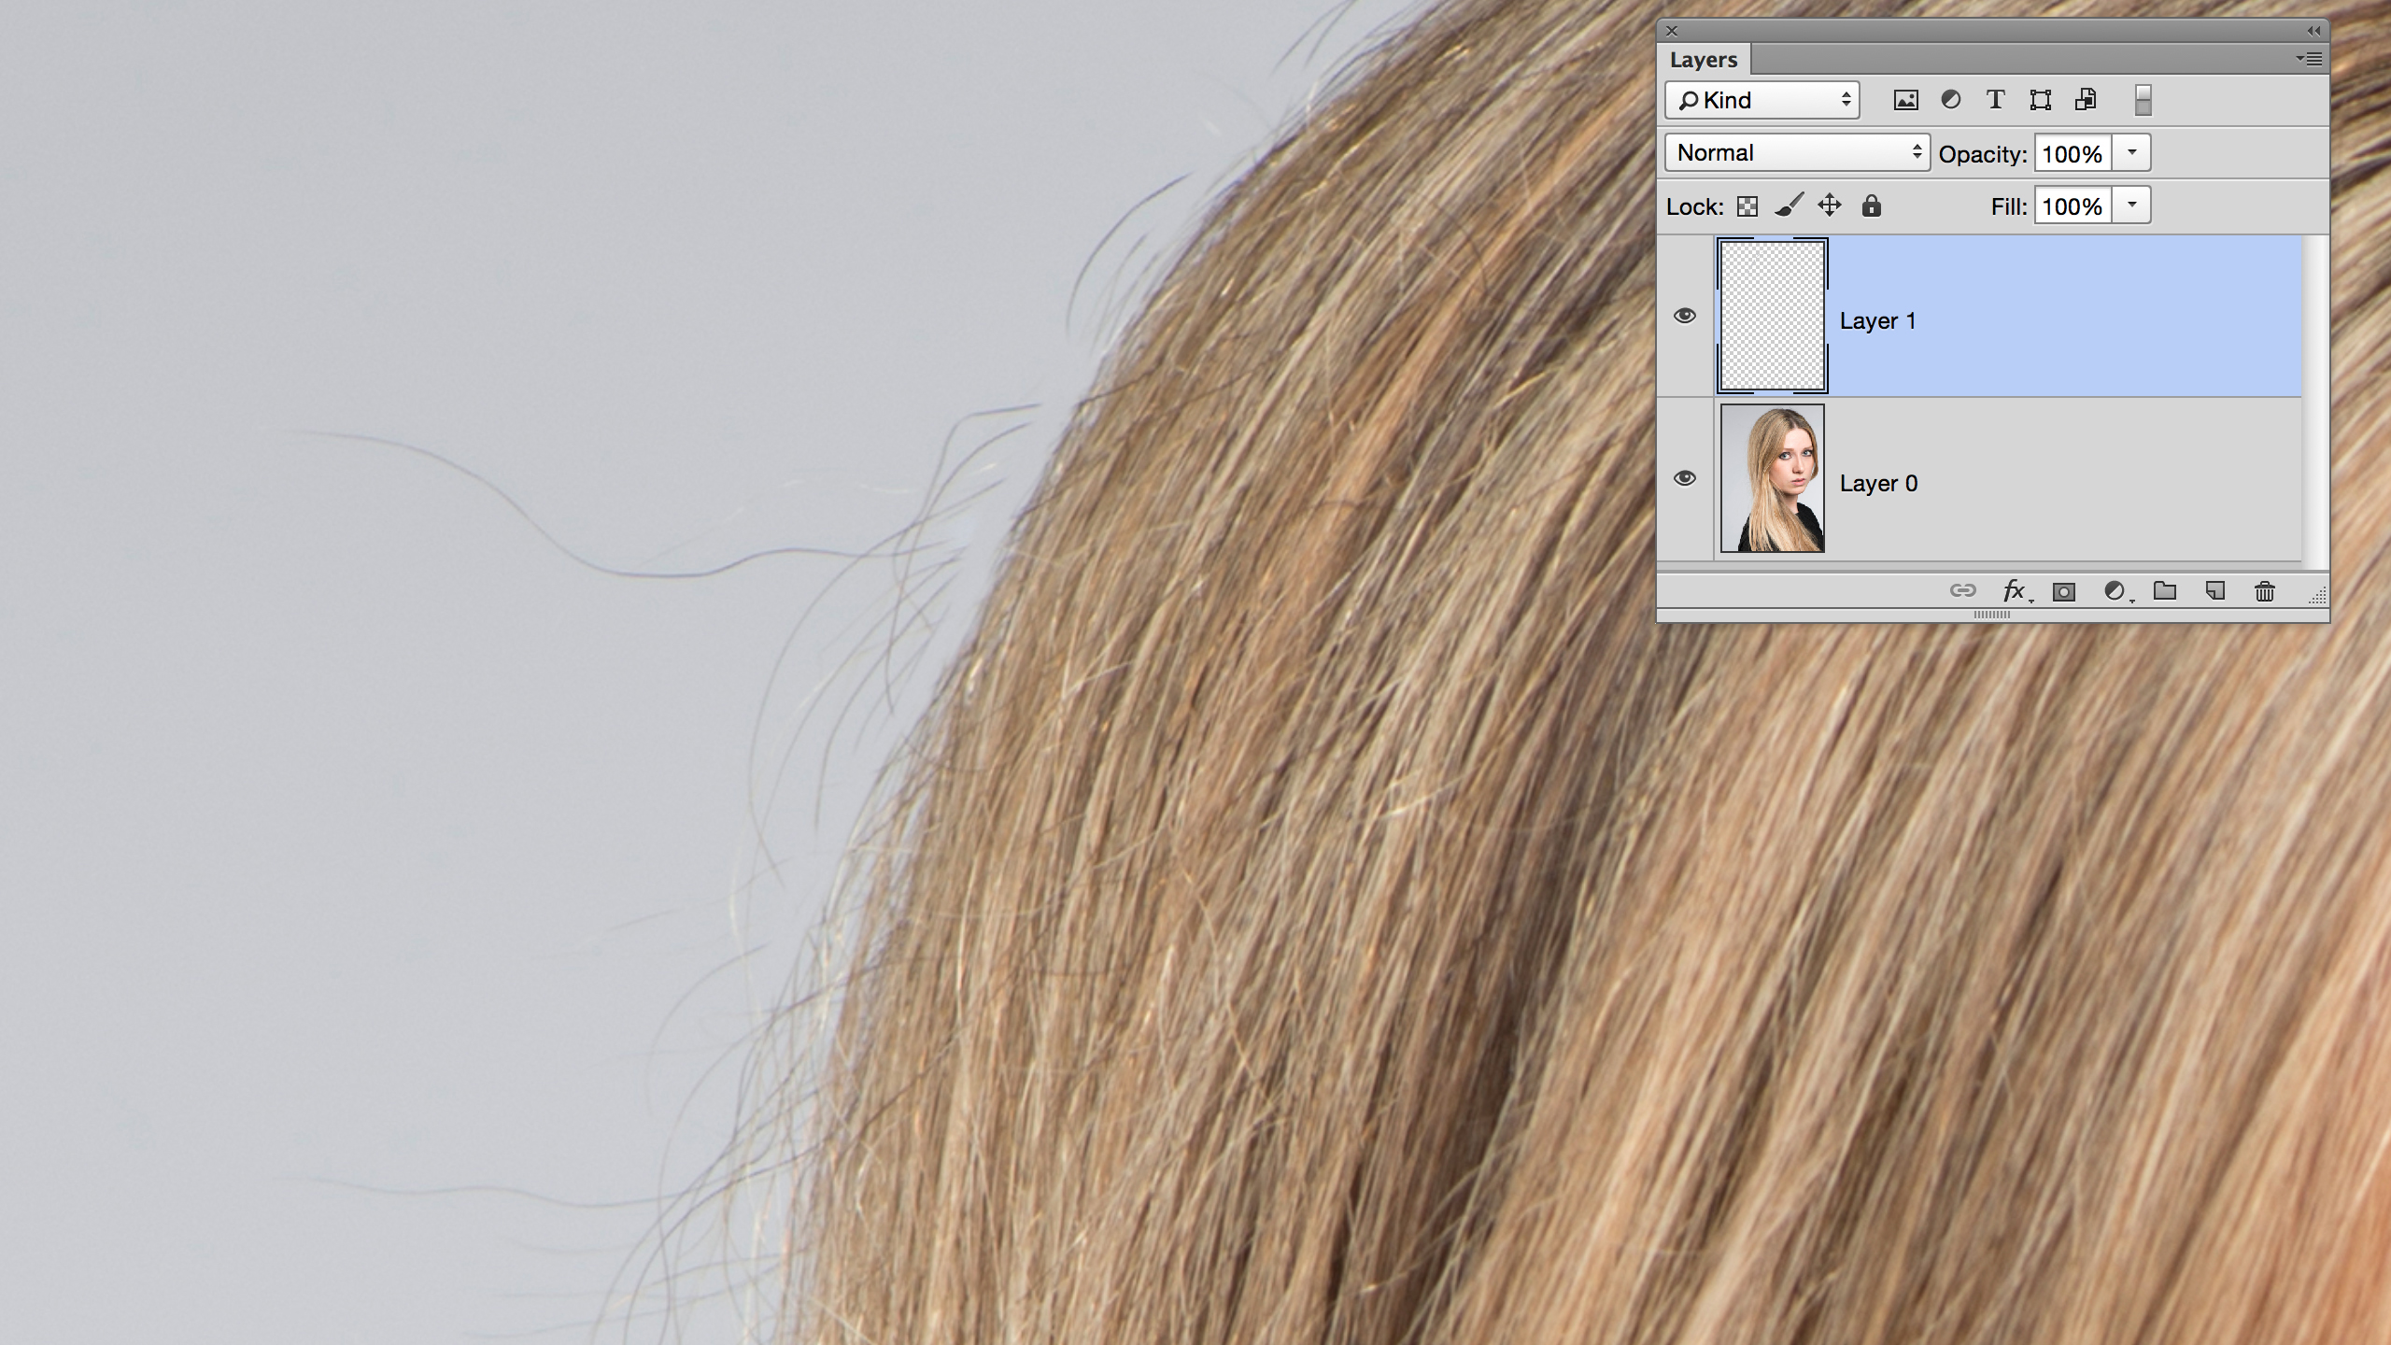Filter for adjustment layers icon
The image size is (2391, 1345).
(x=1950, y=100)
